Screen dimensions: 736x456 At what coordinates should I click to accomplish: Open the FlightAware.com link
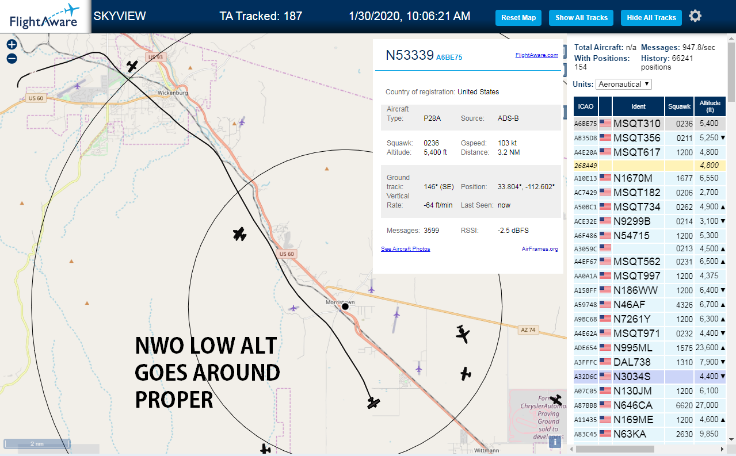click(x=537, y=55)
